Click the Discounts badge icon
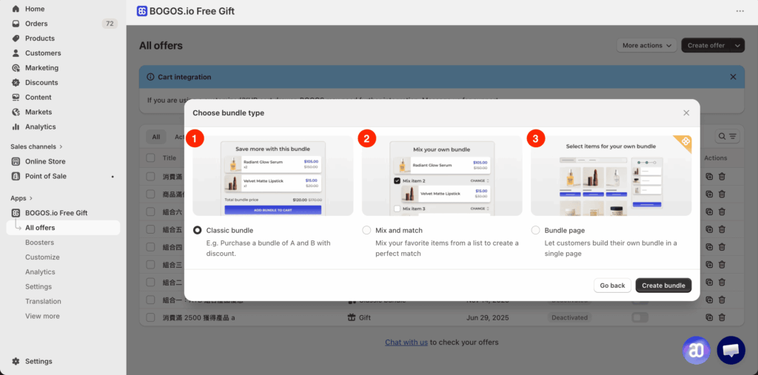The width and height of the screenshot is (758, 375). pyautogui.click(x=16, y=83)
